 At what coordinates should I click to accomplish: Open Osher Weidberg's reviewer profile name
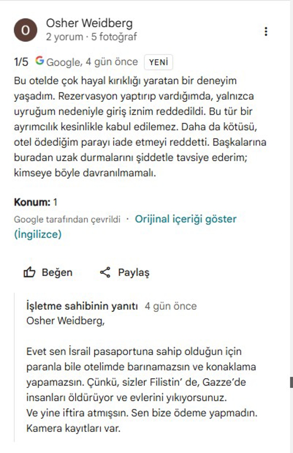[x=89, y=23]
